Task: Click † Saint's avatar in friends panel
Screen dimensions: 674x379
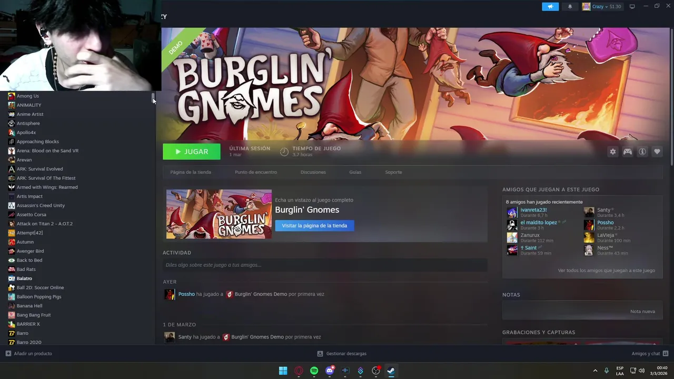Action: [x=512, y=250]
